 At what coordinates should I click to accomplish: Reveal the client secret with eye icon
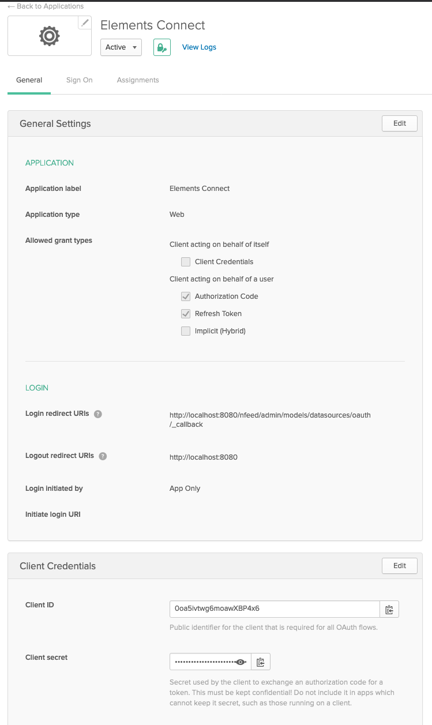[242, 662]
